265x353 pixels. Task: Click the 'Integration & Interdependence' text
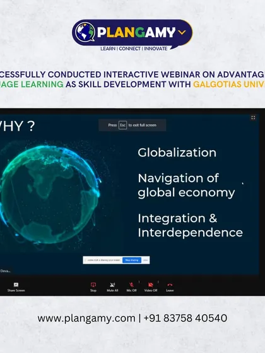point(191,226)
